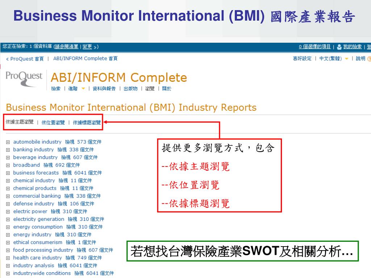Open the 出版物 menu item
Screen dimensions: 371x278
click(x=130, y=89)
